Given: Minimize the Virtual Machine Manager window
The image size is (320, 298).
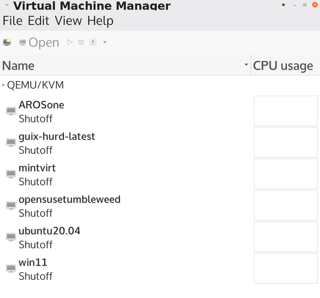Looking at the screenshot, I should coord(294,5).
